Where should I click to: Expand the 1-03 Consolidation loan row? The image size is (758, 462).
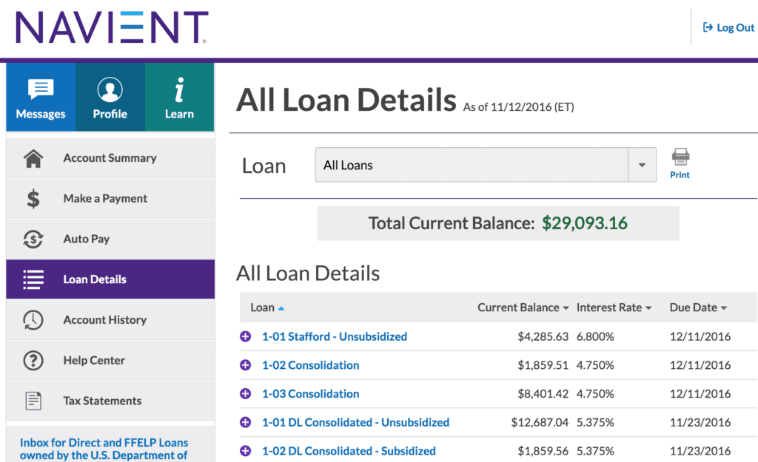[245, 393]
